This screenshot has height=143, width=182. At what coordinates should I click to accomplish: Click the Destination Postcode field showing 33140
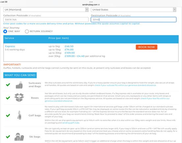134,20
